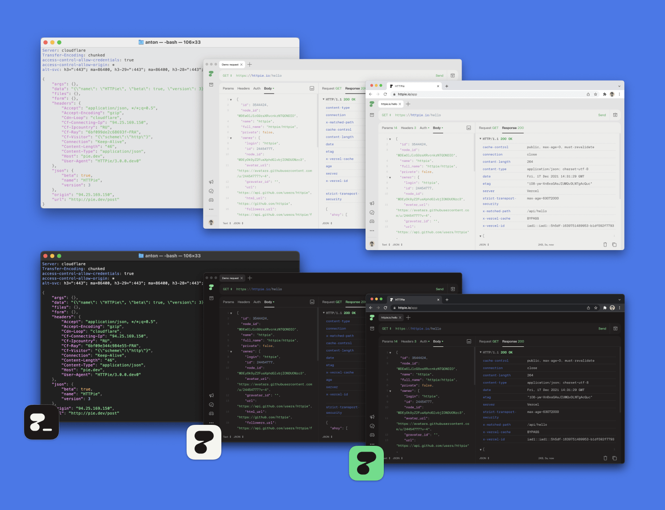This screenshot has width=665, height=510.
Task: Open a new Chrome tab in light browser
Action: tap(446, 86)
